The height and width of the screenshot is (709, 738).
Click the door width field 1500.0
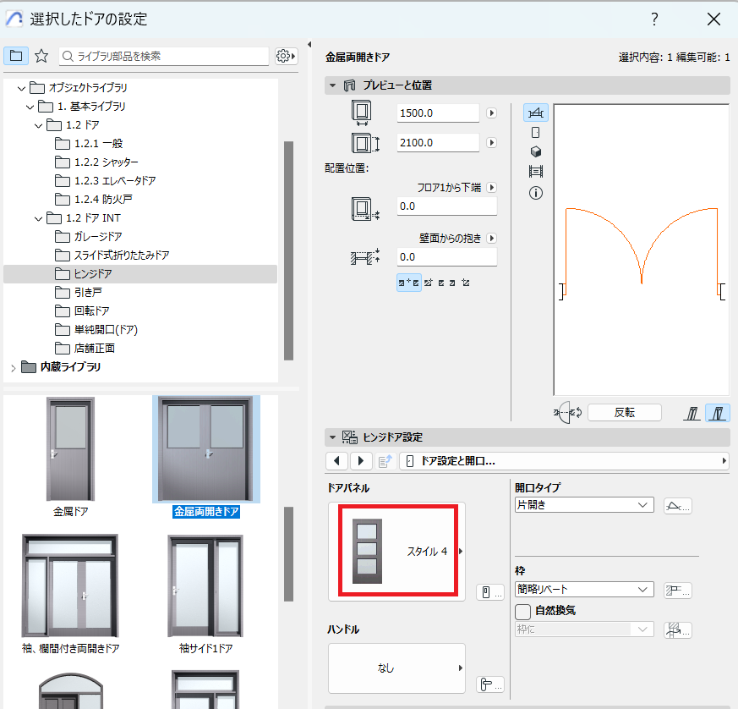point(438,113)
